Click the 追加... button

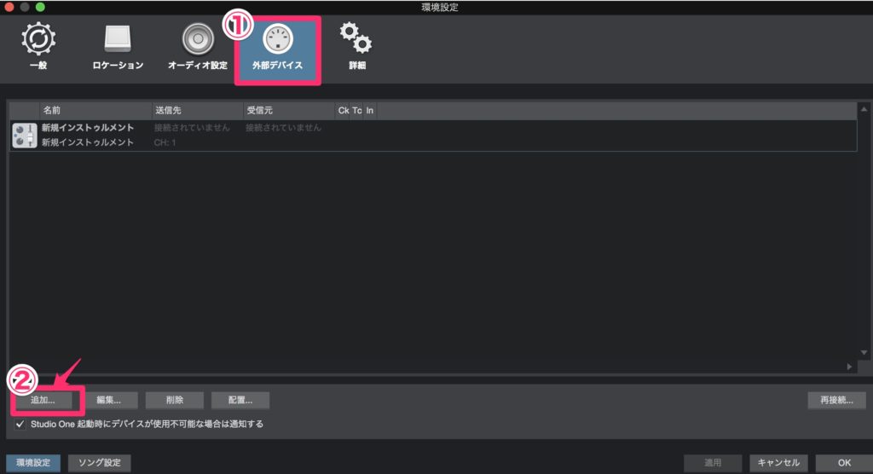[43, 400]
